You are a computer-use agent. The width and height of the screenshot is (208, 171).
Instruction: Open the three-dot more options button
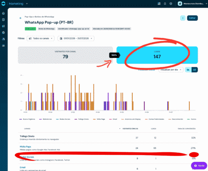coord(183,18)
